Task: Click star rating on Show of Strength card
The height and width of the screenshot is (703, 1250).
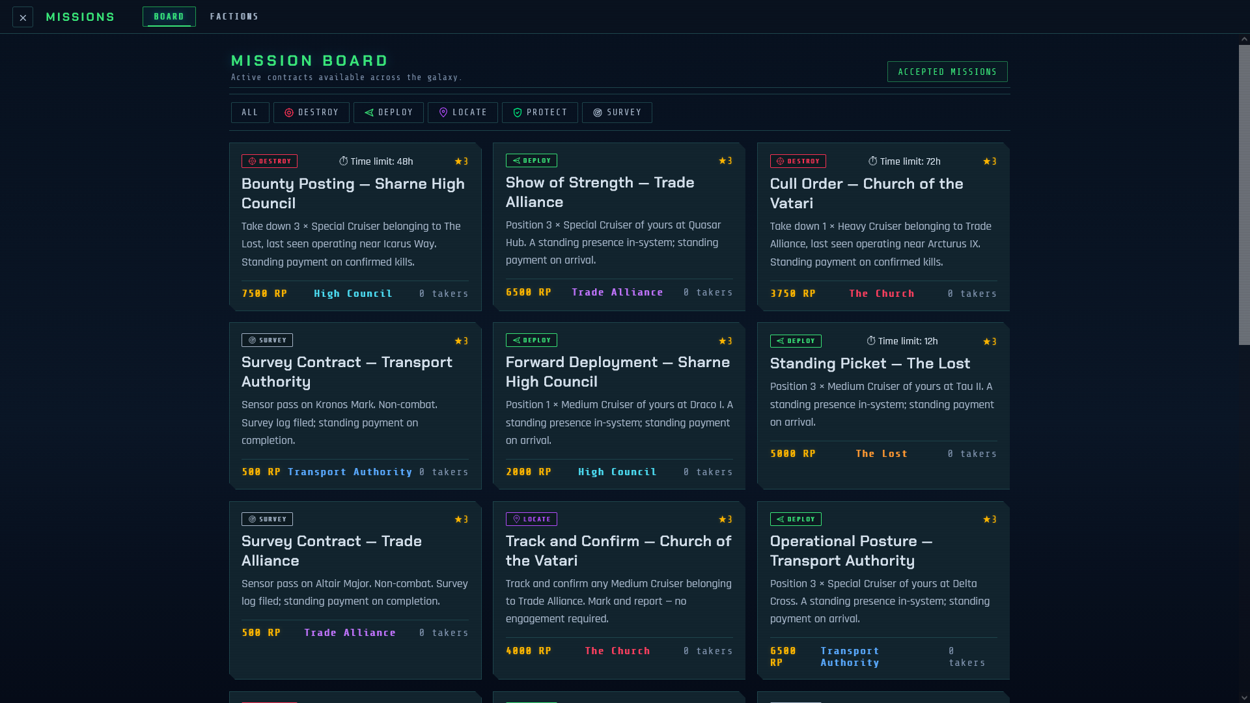Action: coord(726,161)
